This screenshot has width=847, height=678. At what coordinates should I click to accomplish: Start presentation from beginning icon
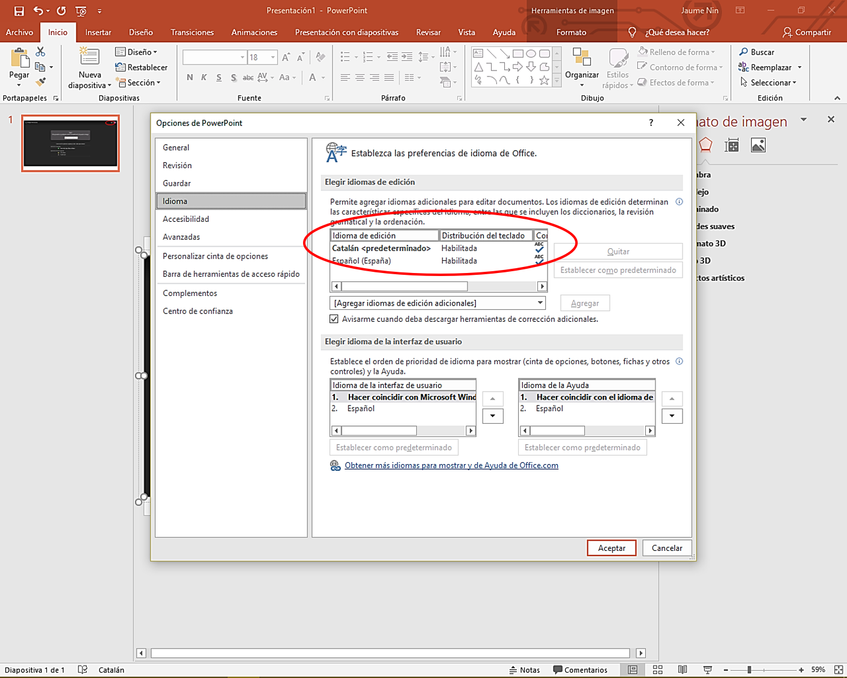click(x=81, y=11)
